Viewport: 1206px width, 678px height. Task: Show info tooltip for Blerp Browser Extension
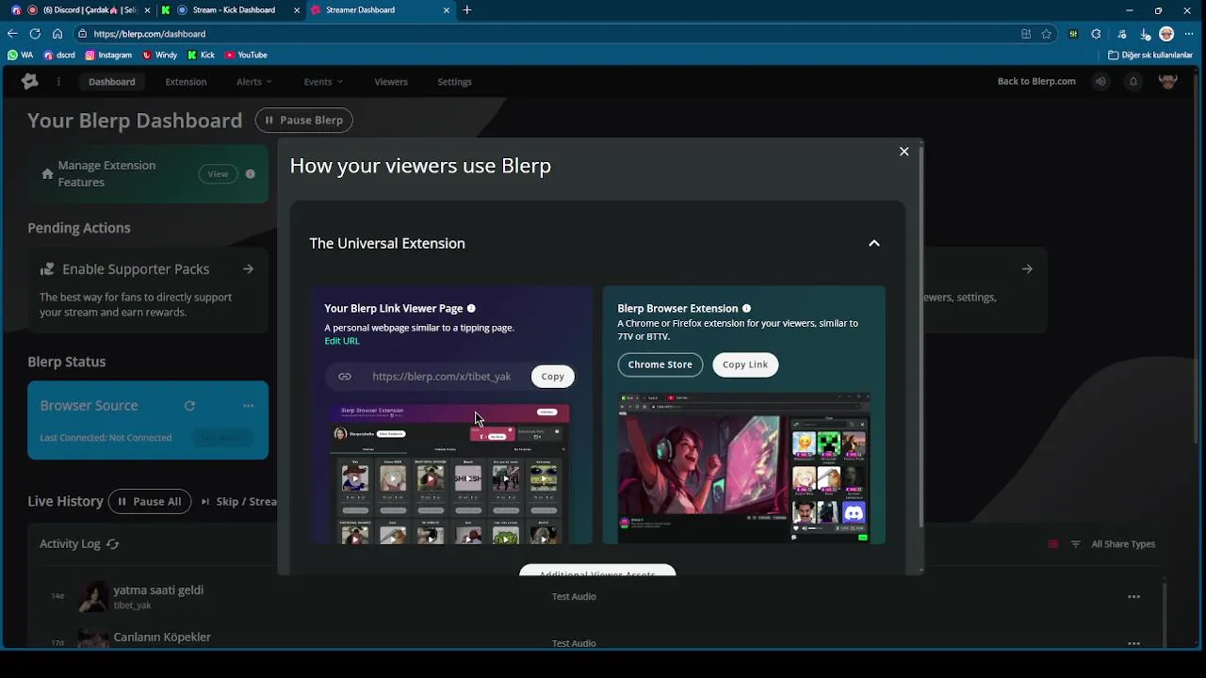(x=746, y=308)
